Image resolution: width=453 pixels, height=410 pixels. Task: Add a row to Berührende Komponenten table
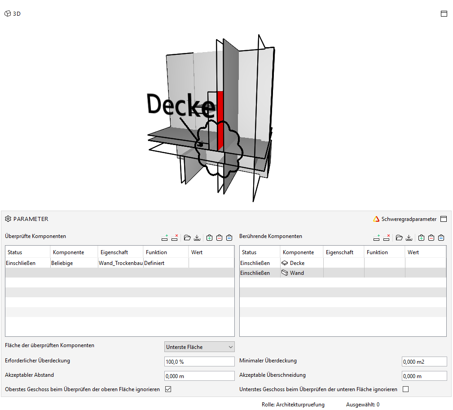[x=376, y=238]
